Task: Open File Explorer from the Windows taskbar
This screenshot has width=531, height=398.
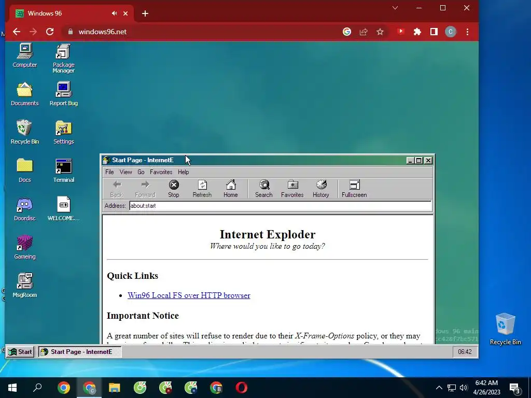Action: pyautogui.click(x=115, y=388)
